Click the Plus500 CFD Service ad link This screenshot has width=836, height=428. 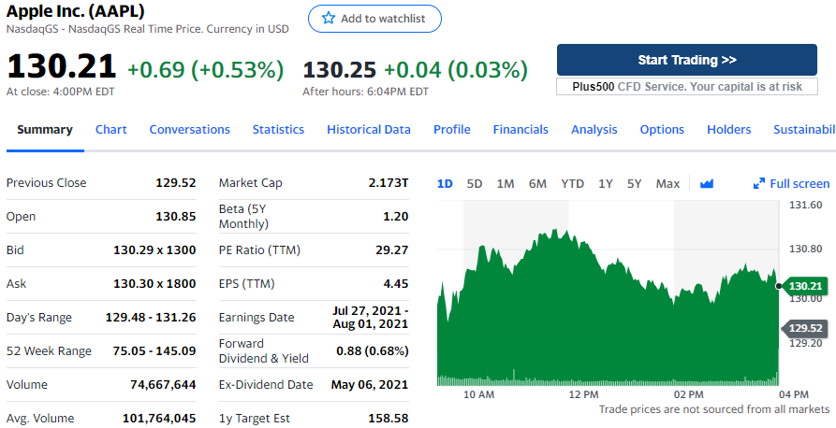(x=687, y=86)
